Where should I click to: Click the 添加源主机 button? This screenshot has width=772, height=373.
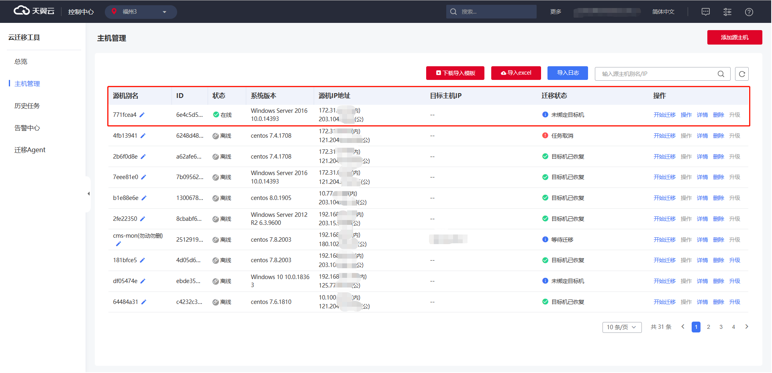coord(735,37)
